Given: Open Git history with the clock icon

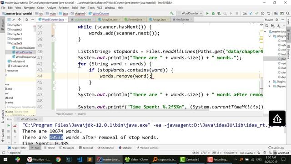Looking at the screenshot, I should click(263, 13).
